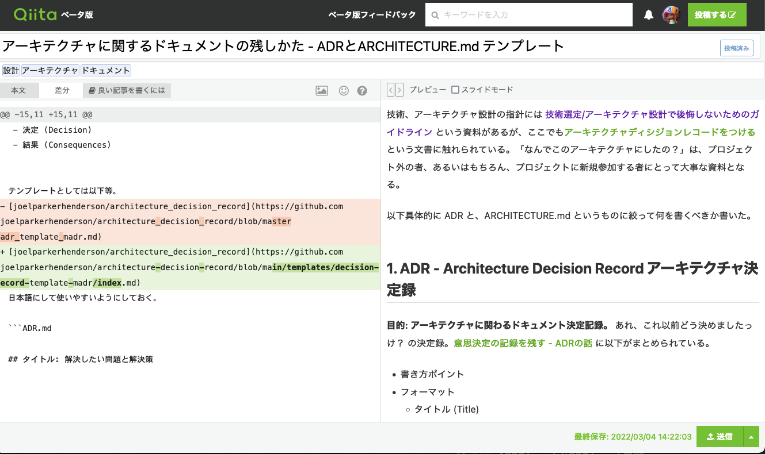The width and height of the screenshot is (765, 454).
Task: Click the line 日本語にして使いやすいようにしておく。
Action: [83, 298]
